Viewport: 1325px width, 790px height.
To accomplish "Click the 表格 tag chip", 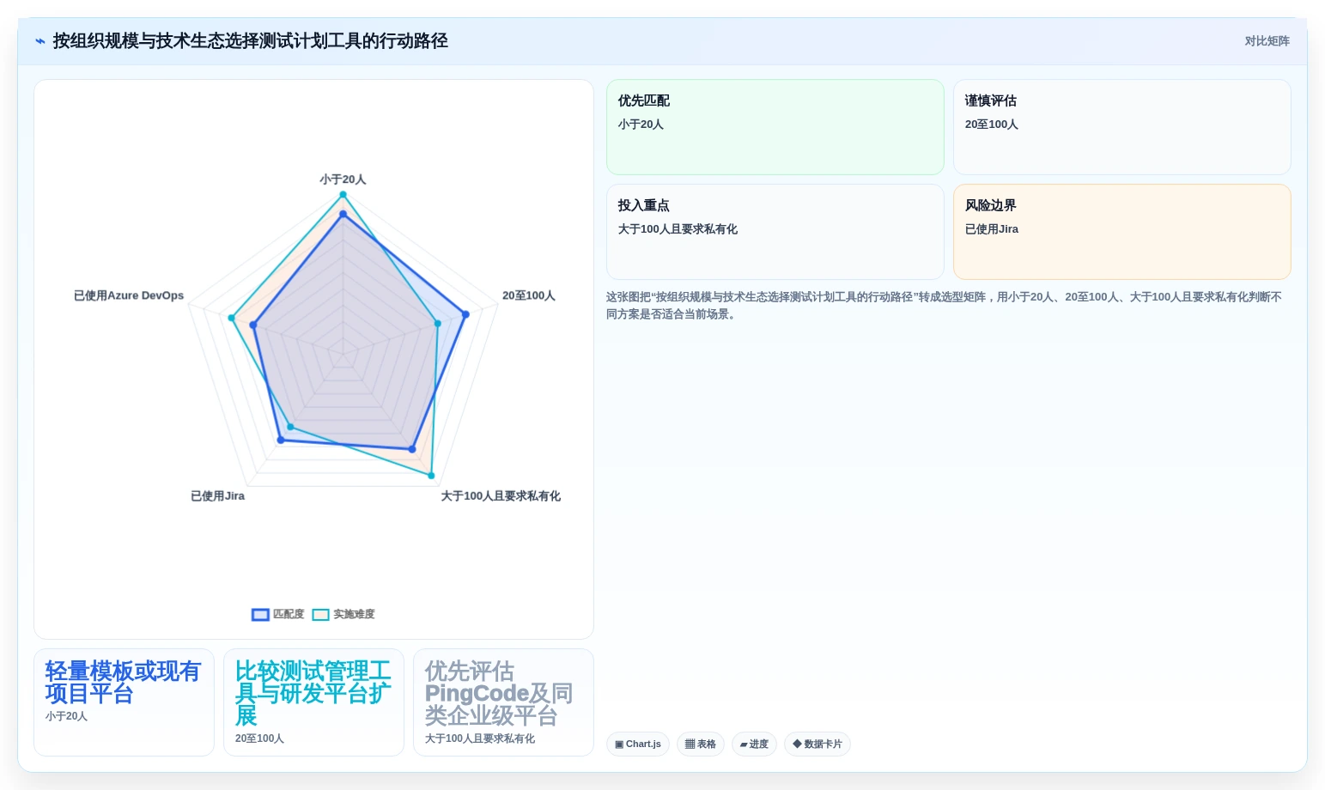I will tap(701, 744).
